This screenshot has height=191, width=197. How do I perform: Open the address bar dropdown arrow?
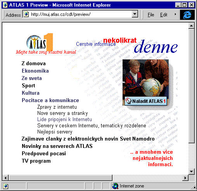tap(135, 14)
